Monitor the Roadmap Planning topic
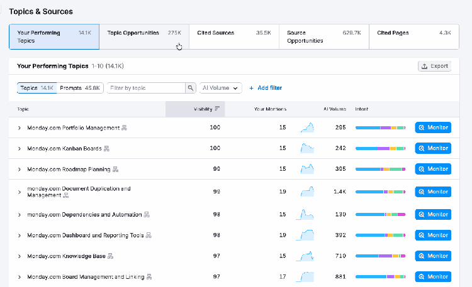 [433, 169]
